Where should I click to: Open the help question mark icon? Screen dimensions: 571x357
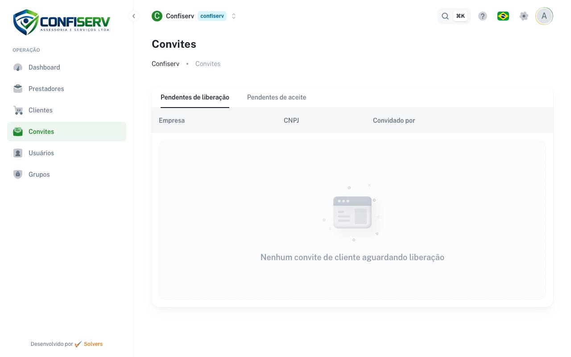(483, 16)
